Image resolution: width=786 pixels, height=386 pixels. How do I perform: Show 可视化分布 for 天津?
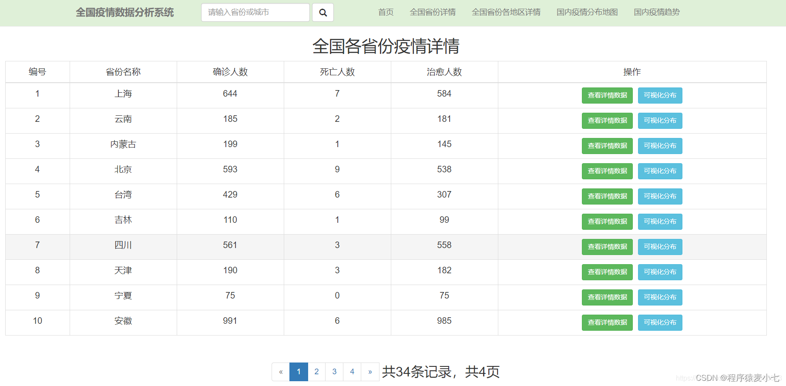(660, 272)
